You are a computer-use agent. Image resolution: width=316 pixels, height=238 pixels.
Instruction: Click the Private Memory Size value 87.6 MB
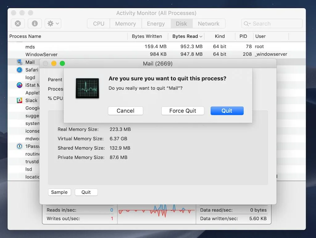118,157
